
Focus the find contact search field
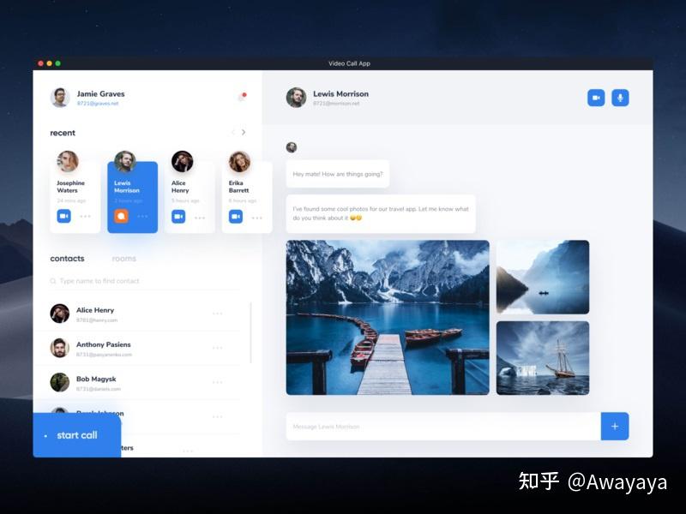144,281
